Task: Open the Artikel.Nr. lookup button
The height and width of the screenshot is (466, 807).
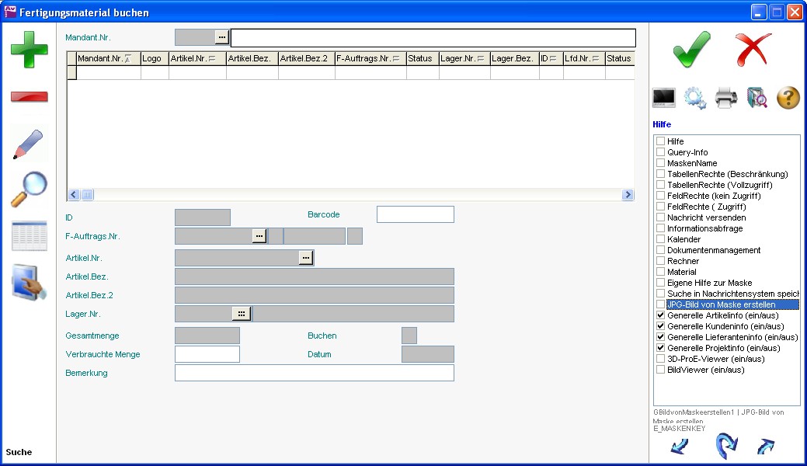Action: pyautogui.click(x=306, y=257)
